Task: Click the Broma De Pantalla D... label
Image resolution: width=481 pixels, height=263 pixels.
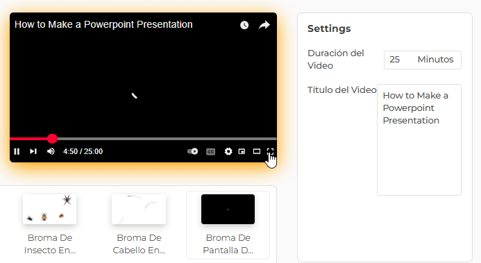Action: [228, 244]
